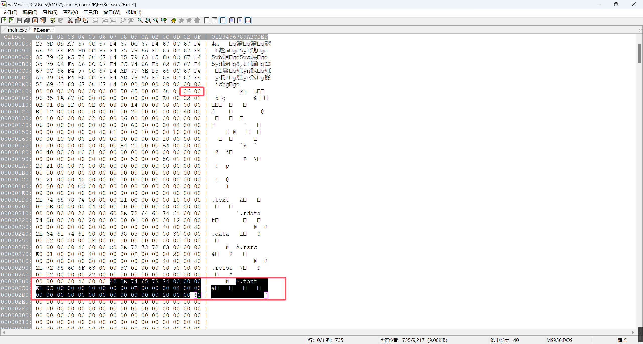Open the 帮助(H) menu

(x=133, y=12)
